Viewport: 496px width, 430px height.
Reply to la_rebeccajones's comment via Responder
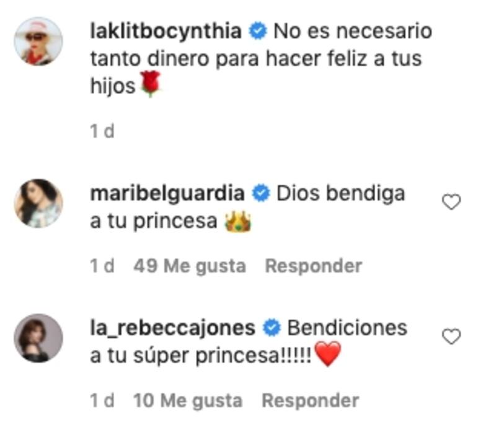pos(311,401)
